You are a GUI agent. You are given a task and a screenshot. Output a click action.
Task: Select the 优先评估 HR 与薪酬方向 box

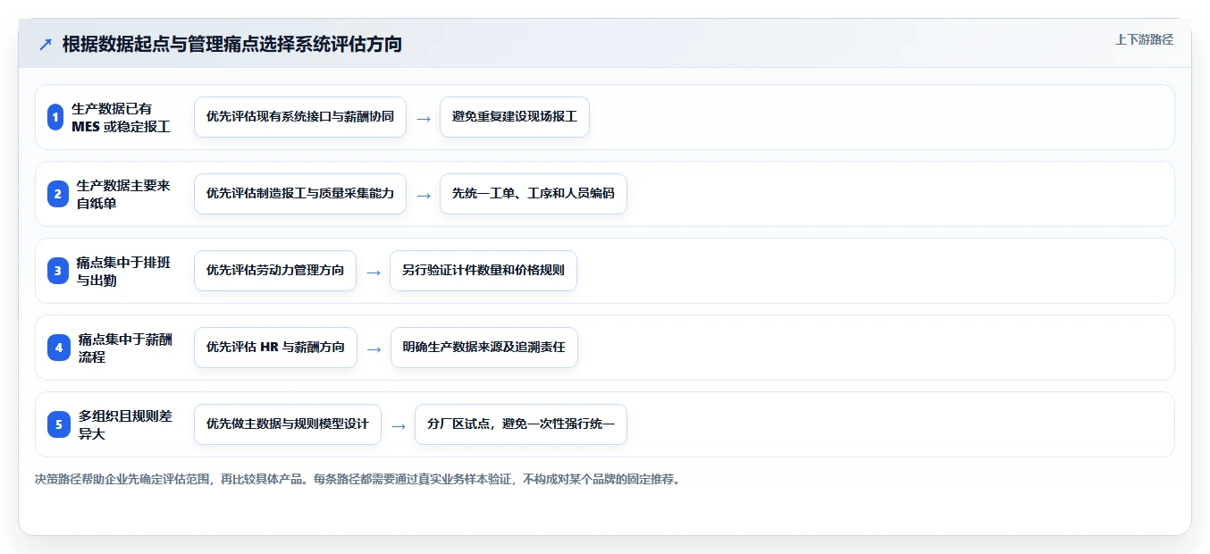tap(275, 348)
